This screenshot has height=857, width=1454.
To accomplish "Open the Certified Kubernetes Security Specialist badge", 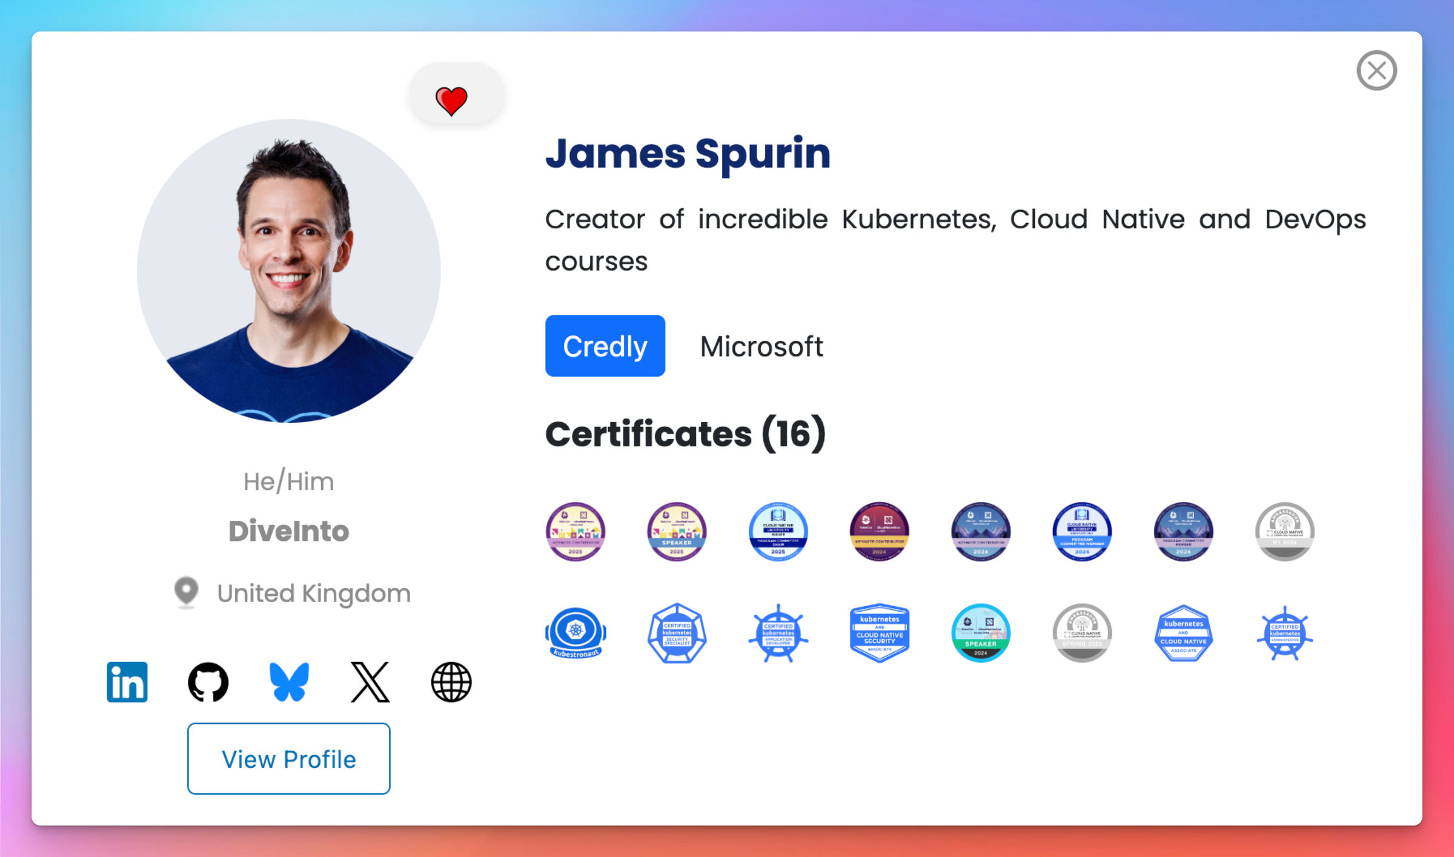I will [677, 633].
